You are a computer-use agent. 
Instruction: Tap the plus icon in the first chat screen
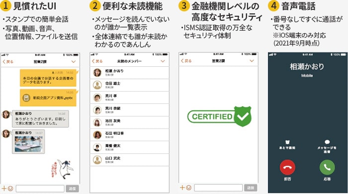(4, 189)
